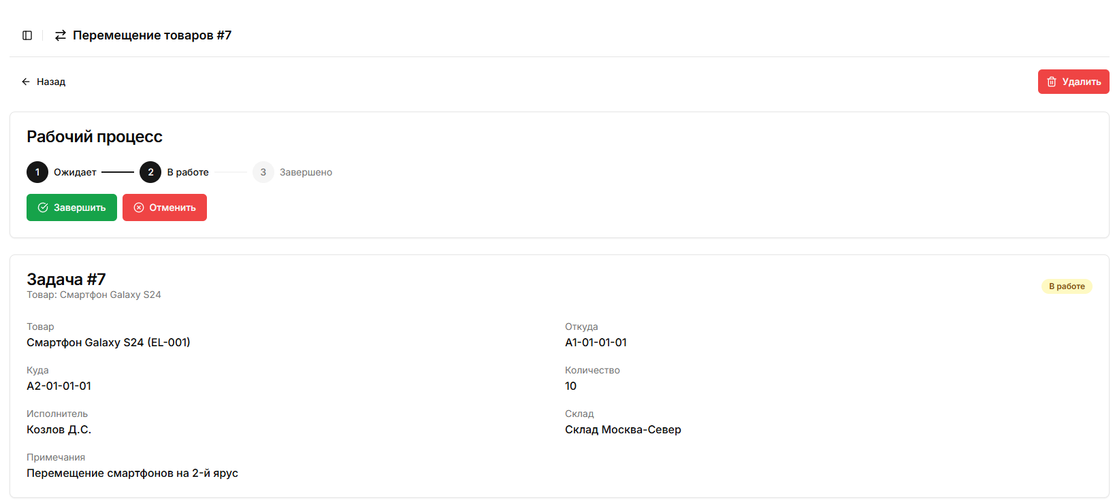Viewport: 1115px width, 500px height.
Task: Click assignee name 'Козлов Д.С.'
Action: (x=59, y=429)
